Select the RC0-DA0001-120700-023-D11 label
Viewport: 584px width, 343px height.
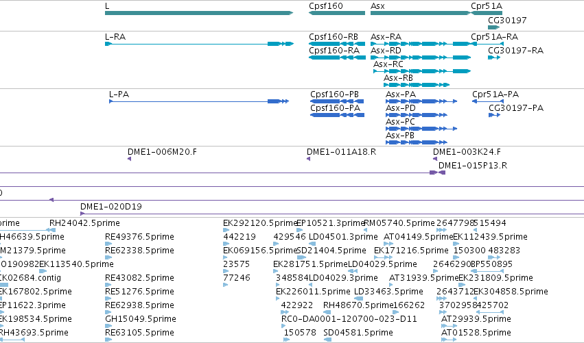point(349,319)
